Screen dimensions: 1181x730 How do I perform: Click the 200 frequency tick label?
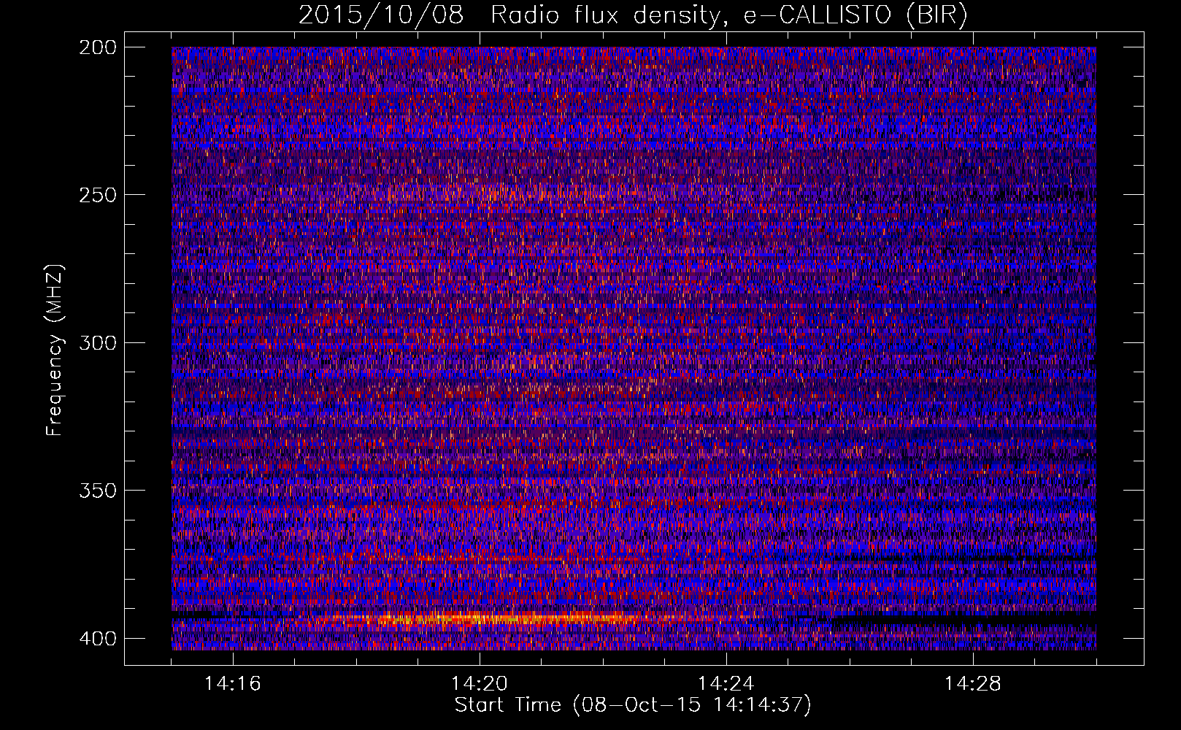[97, 47]
